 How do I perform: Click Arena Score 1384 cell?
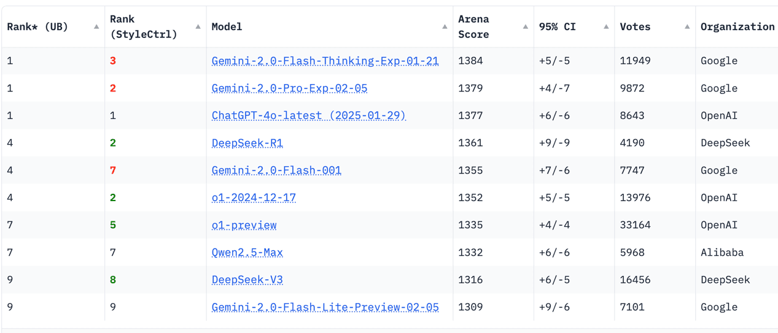[470, 61]
